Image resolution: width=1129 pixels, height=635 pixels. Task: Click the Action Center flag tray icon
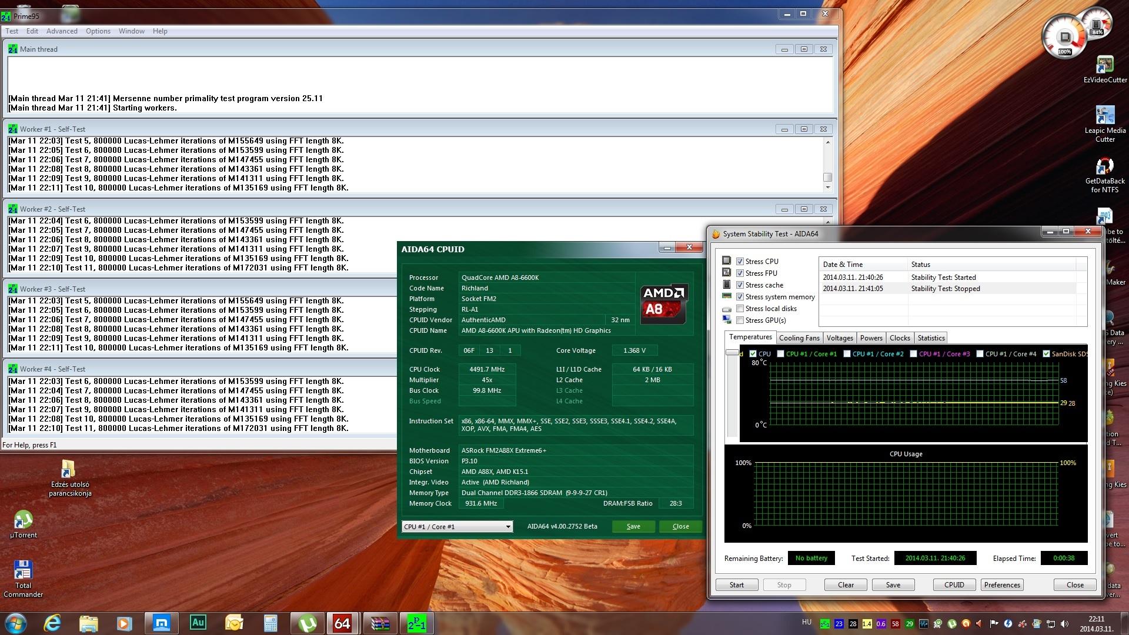click(x=994, y=624)
